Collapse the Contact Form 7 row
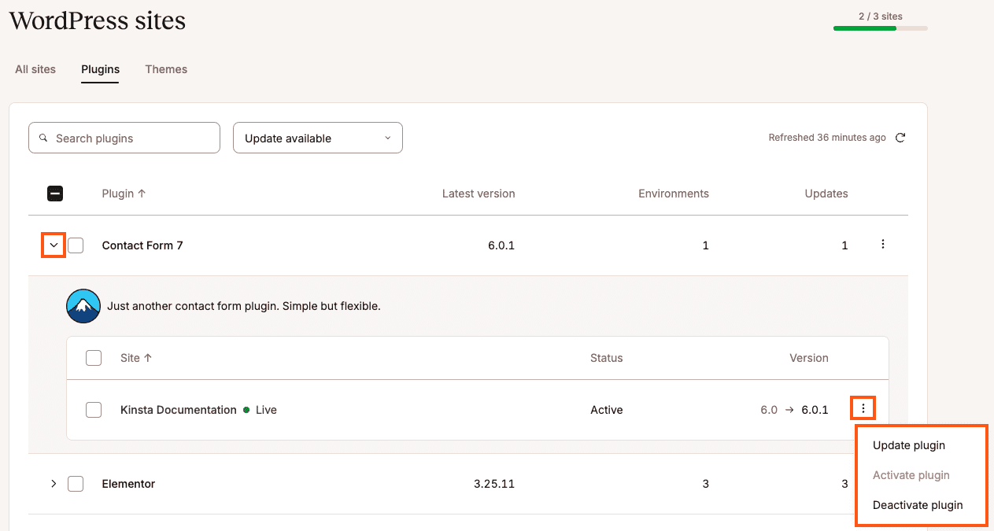994x531 pixels. pyautogui.click(x=54, y=245)
